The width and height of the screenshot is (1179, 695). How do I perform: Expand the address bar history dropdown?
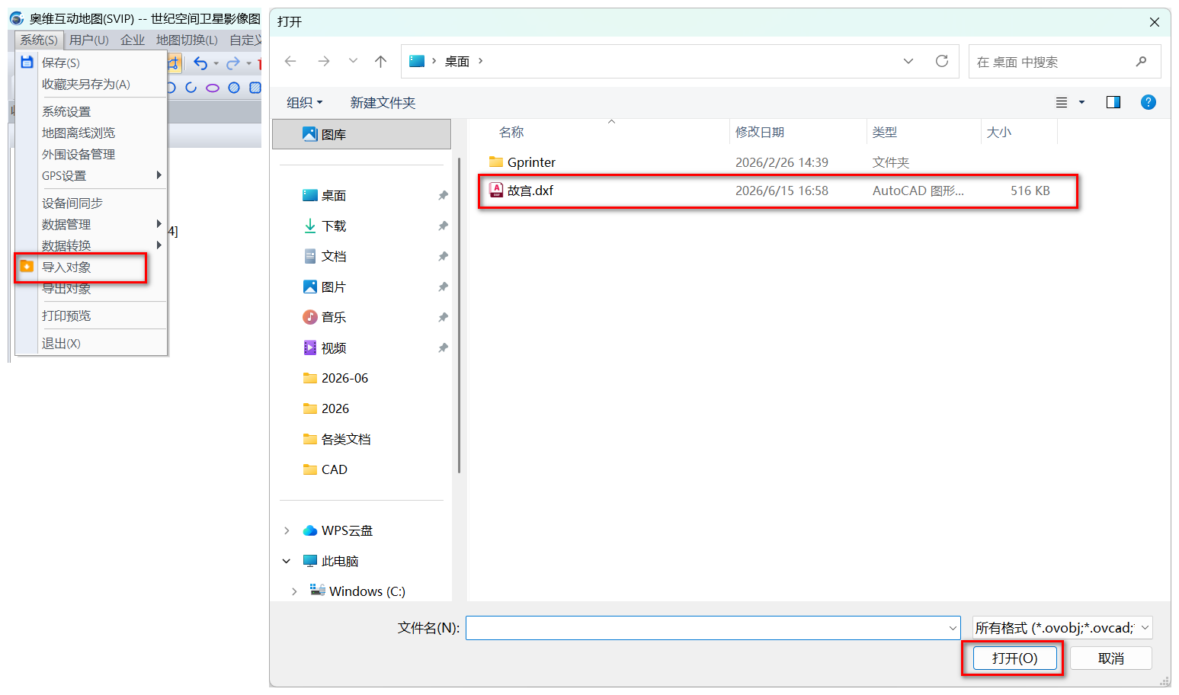coord(908,62)
